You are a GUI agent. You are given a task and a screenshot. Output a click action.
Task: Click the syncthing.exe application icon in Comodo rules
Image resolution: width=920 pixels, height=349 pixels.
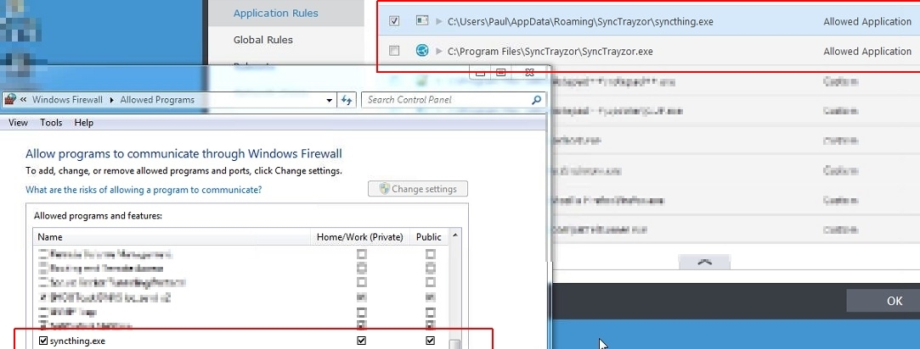(x=422, y=21)
